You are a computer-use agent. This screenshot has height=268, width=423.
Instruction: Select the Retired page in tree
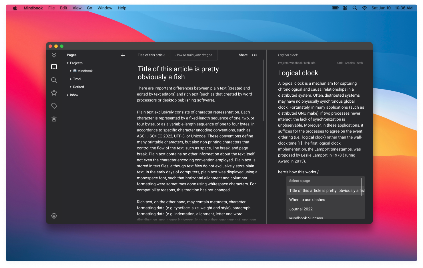(78, 87)
